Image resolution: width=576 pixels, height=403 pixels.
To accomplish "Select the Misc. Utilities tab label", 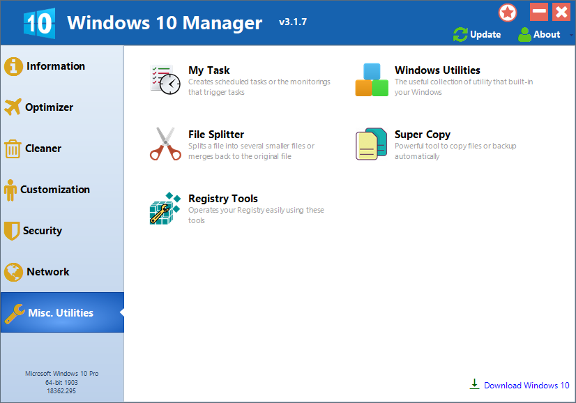I will point(61,313).
